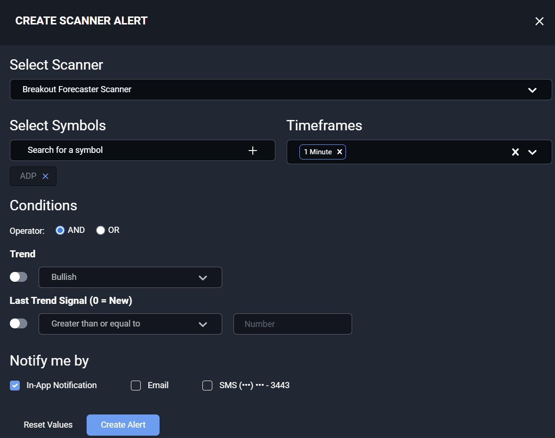Open the Greater than or equal to dropdown
The width and height of the screenshot is (555, 438).
[130, 324]
